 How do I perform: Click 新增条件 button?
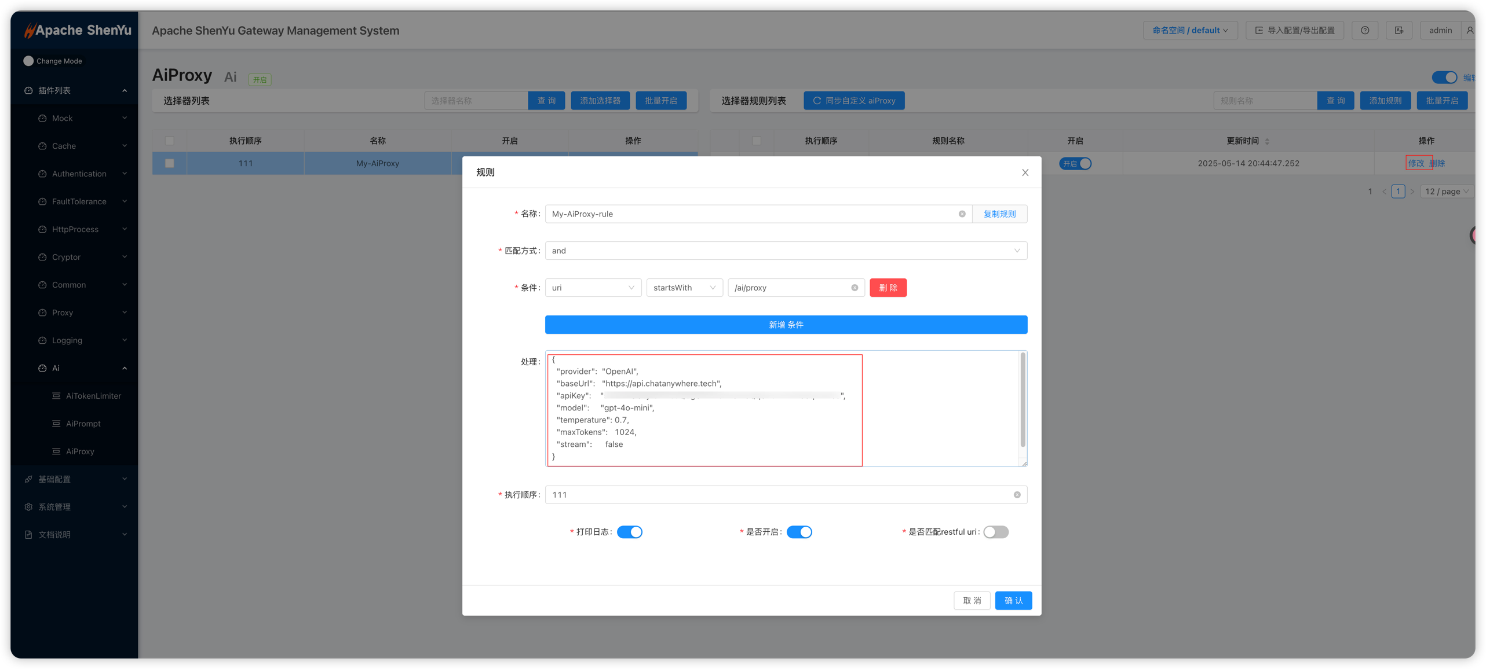pyautogui.click(x=786, y=325)
